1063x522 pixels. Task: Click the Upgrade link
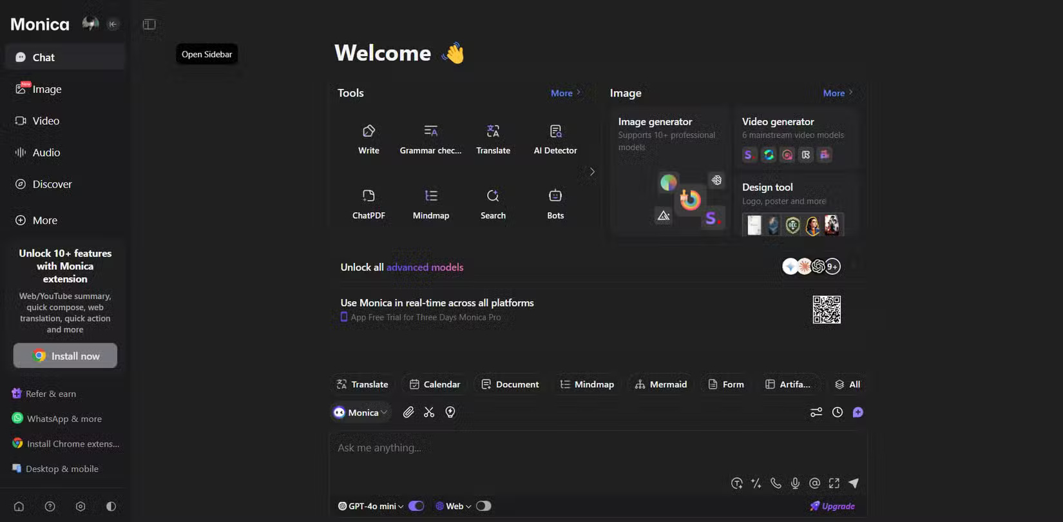pyautogui.click(x=832, y=507)
